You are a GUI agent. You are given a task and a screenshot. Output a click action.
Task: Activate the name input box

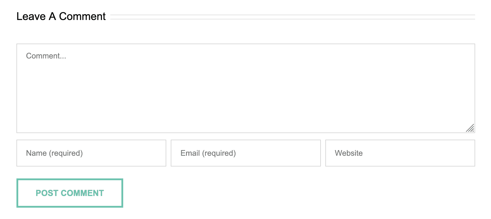(x=91, y=153)
